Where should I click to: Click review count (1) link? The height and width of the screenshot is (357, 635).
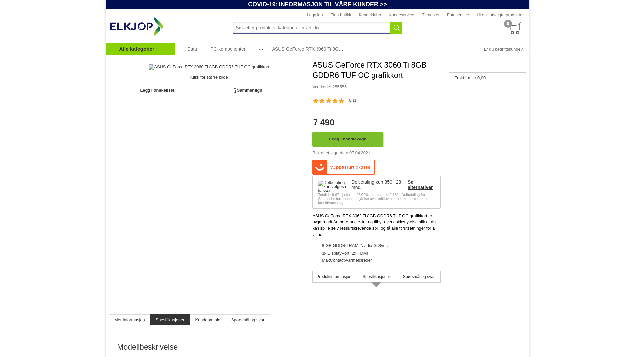pos(355,100)
